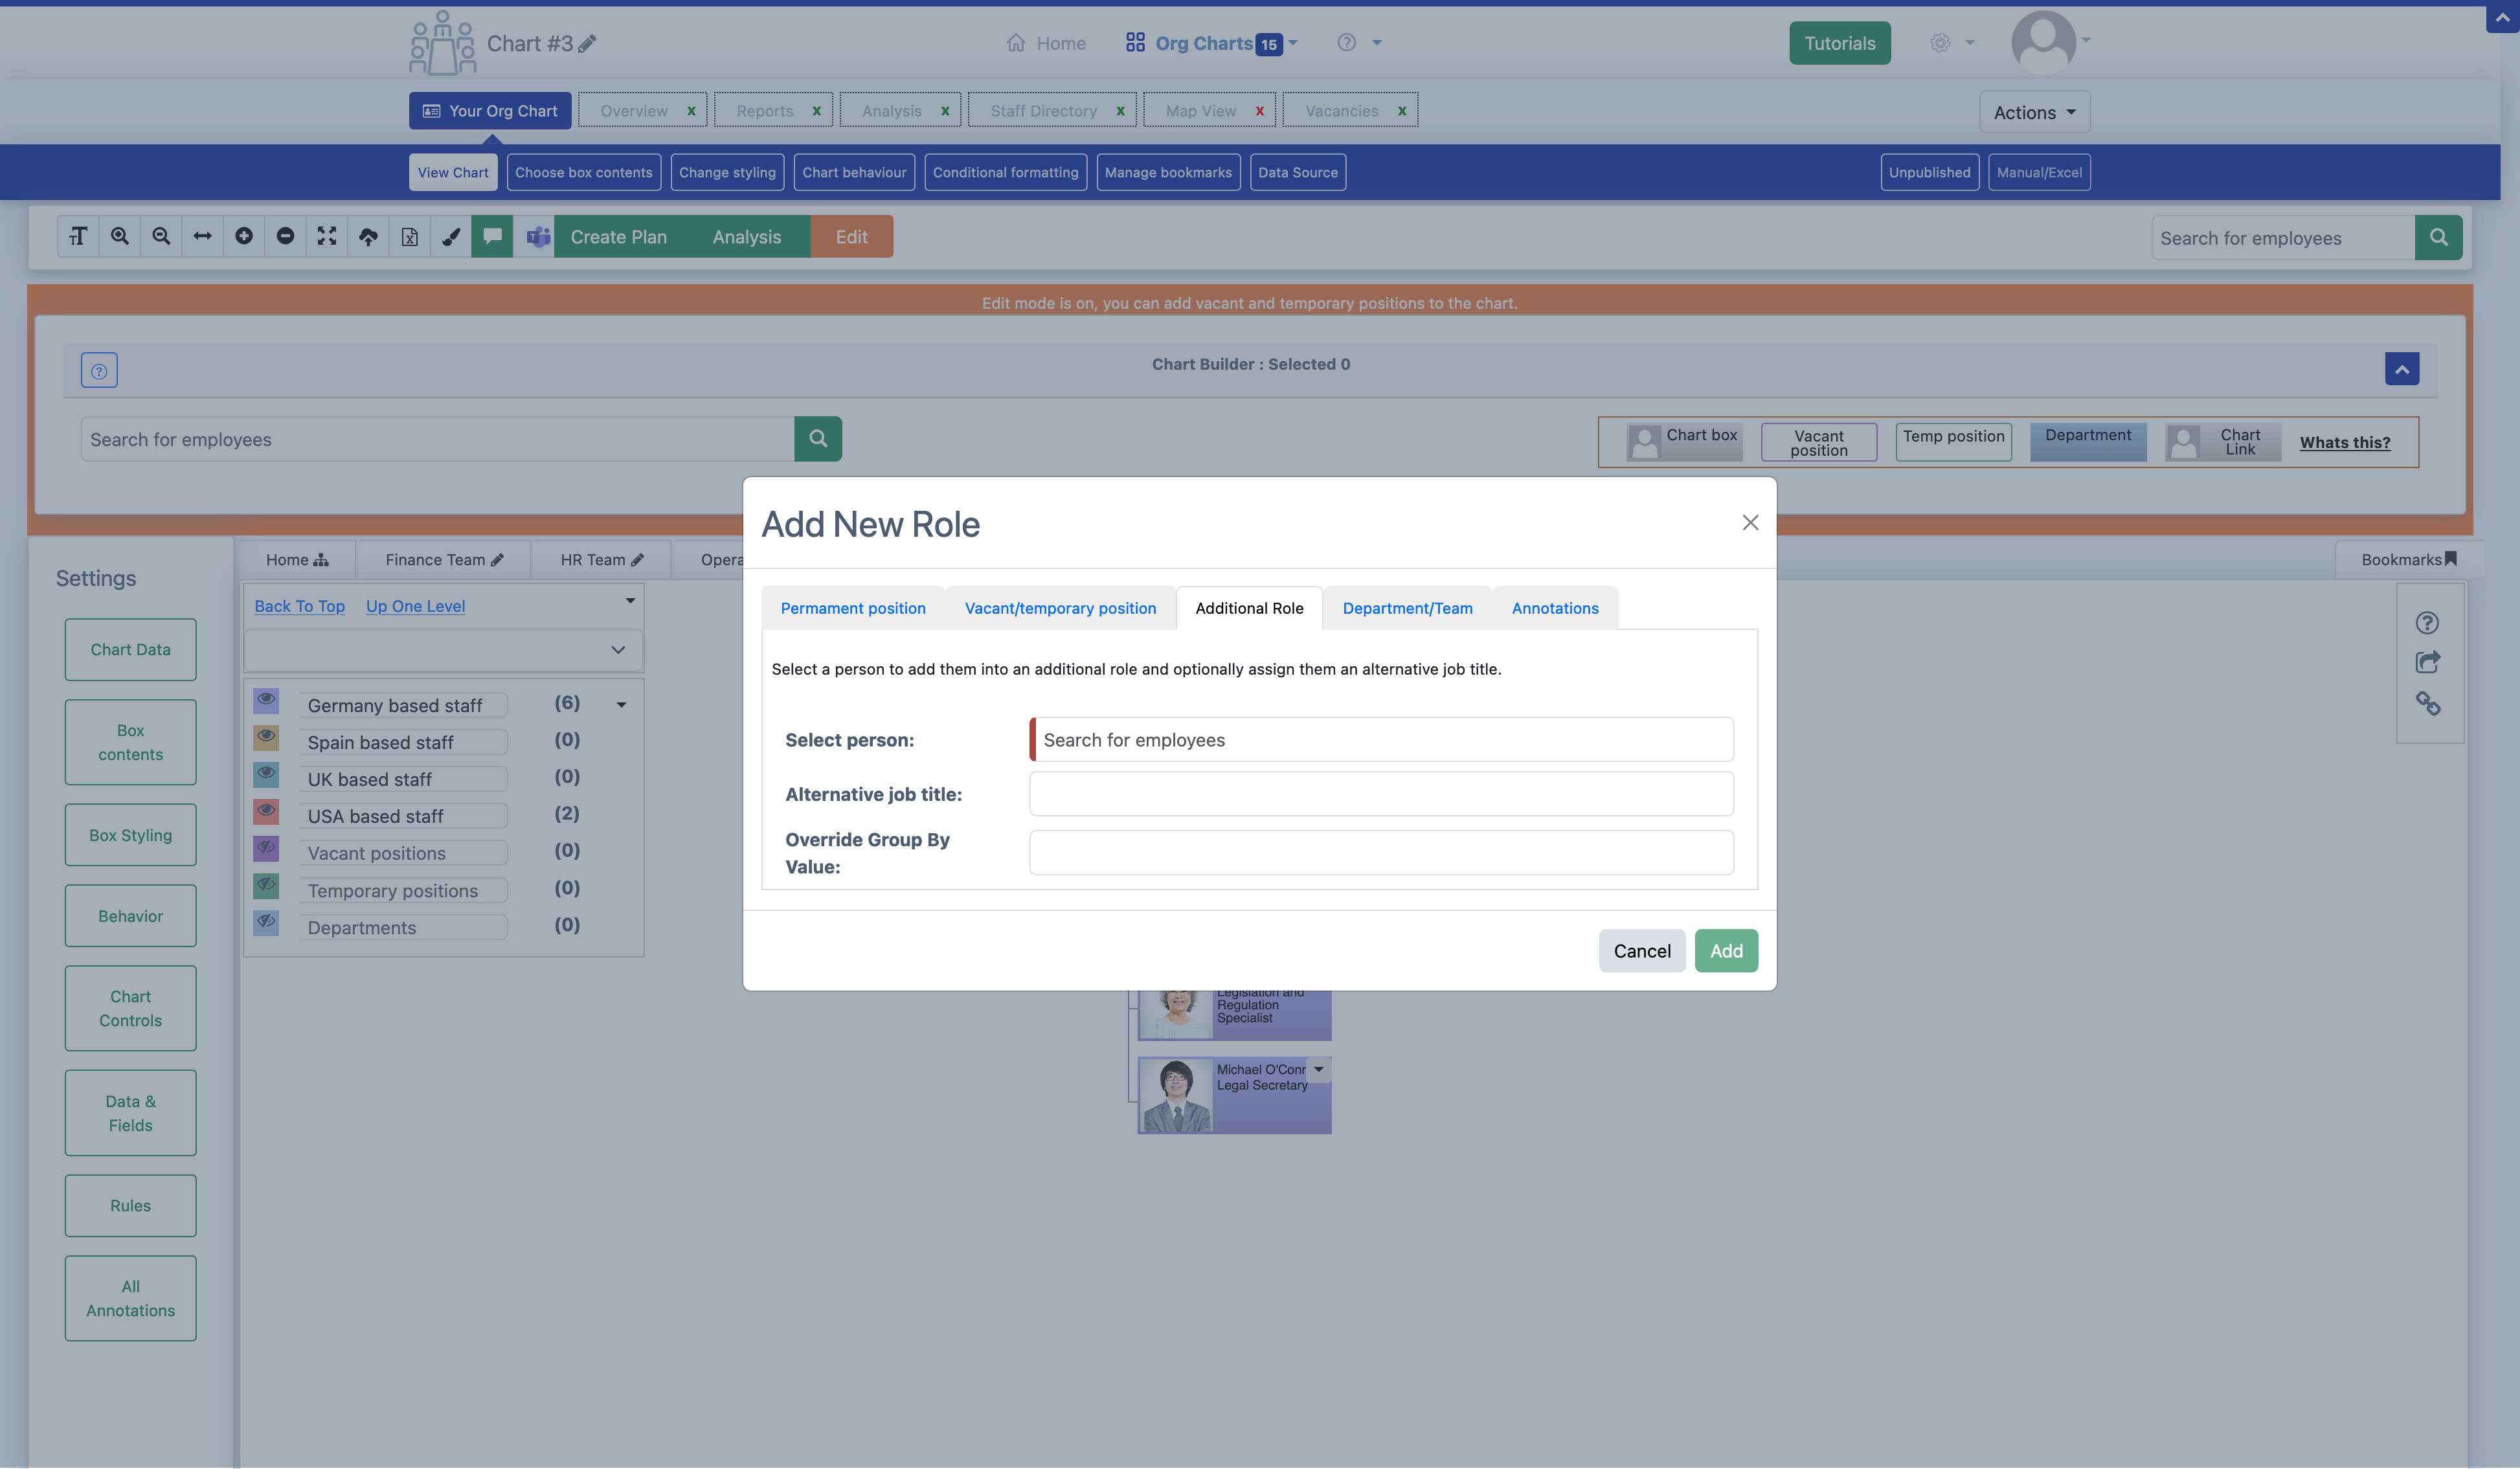
Task: Switch to the Additional Role tab
Action: click(x=1248, y=607)
